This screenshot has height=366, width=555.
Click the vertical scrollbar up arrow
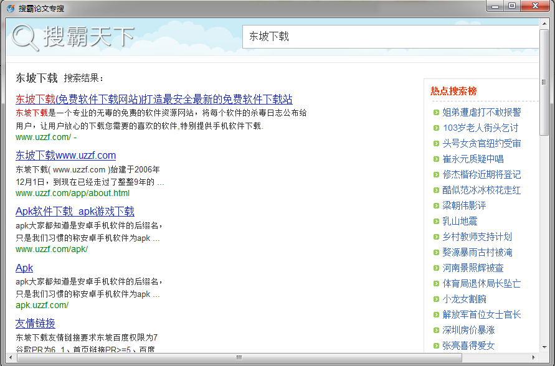(x=544, y=24)
